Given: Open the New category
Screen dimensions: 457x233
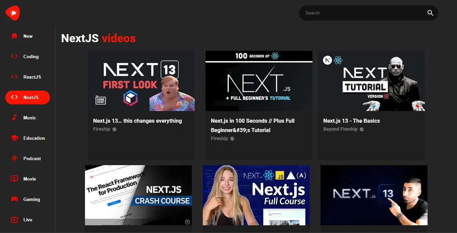Looking at the screenshot, I should (x=28, y=36).
